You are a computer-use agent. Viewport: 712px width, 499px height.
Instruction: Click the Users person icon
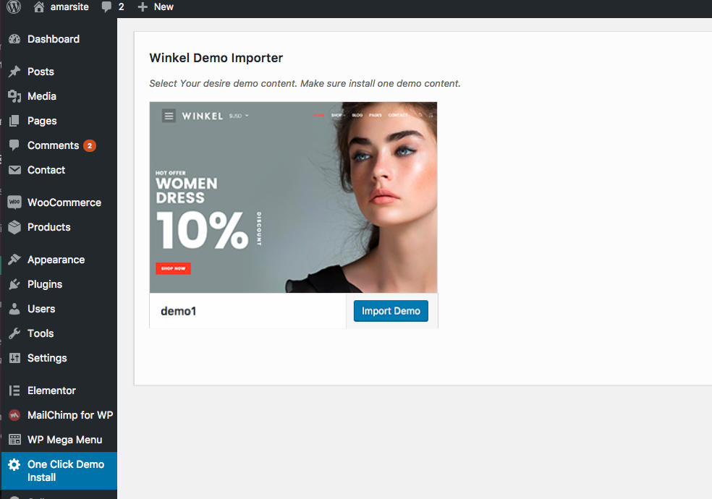(x=14, y=309)
